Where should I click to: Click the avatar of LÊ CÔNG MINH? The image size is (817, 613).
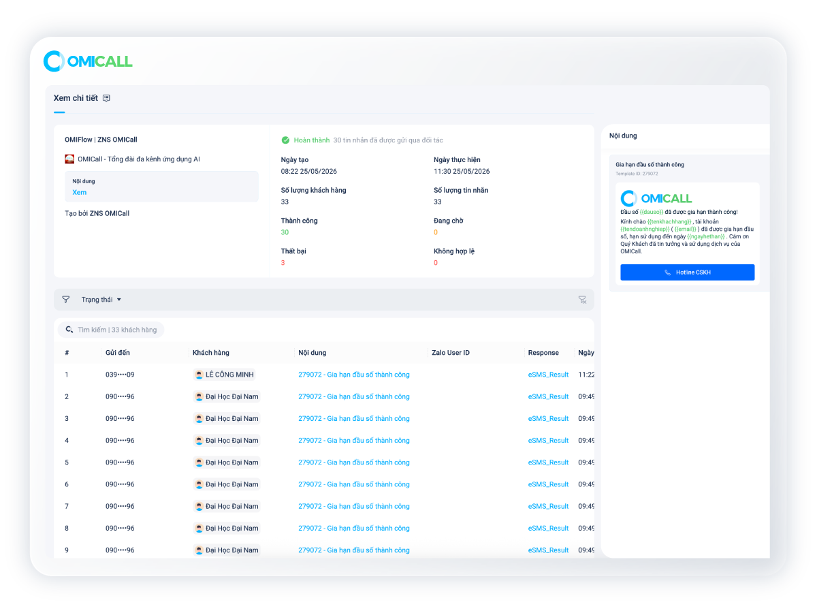pyautogui.click(x=199, y=375)
